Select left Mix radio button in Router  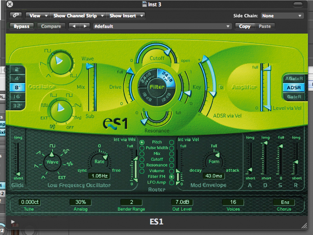coord(142,154)
